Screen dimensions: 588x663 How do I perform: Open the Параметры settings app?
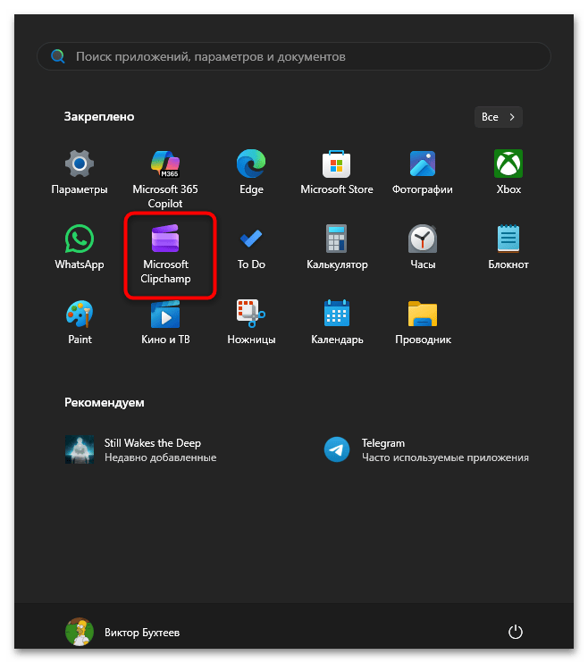point(80,172)
